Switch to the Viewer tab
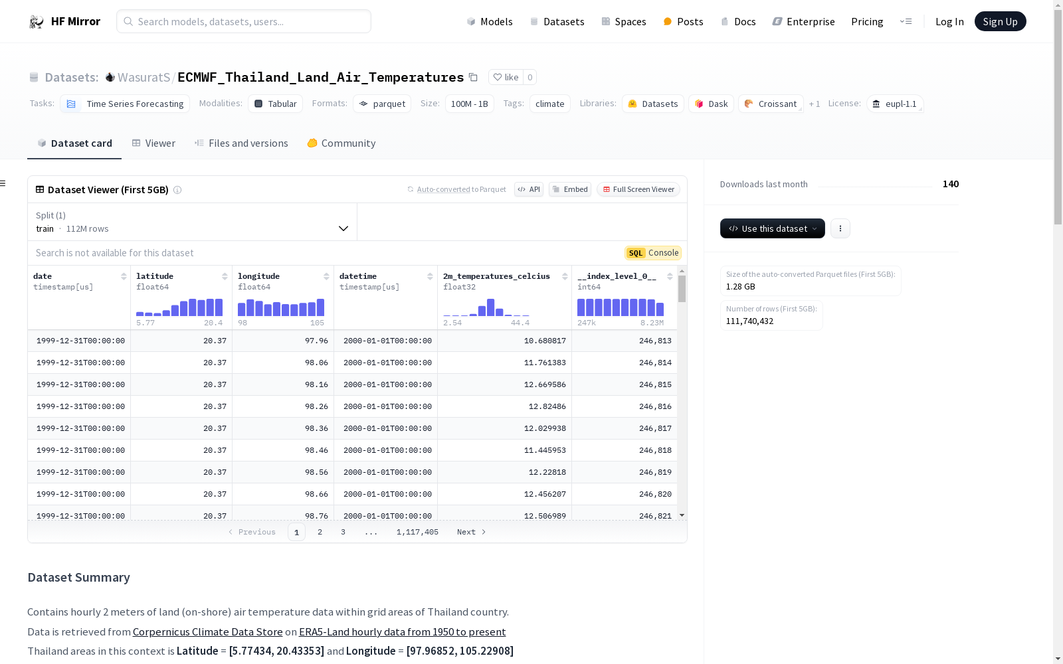 153,143
